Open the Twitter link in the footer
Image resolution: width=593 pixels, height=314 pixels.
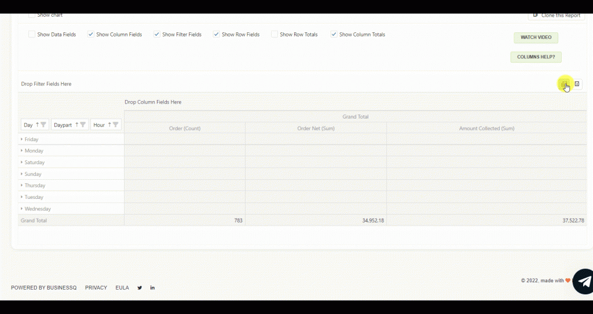click(140, 287)
